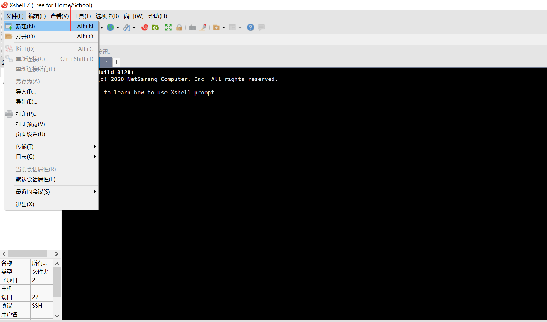Screen dimensions: 547x322
Task: Click the printer icon beside 打印(P)
Action: [9, 114]
